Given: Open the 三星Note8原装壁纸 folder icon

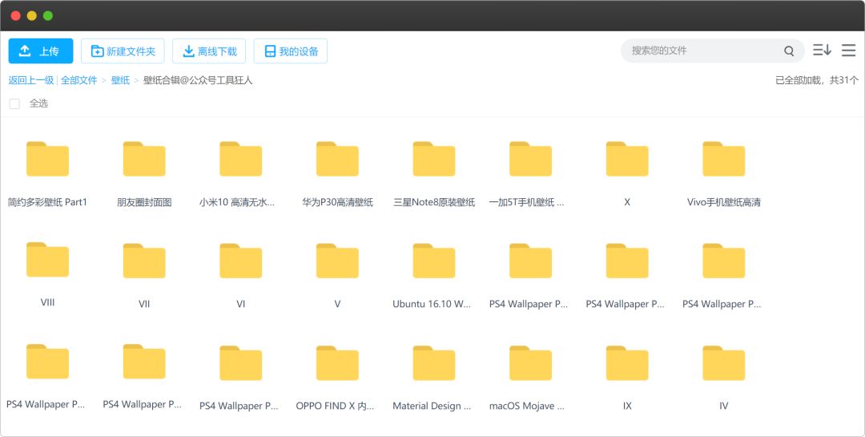Looking at the screenshot, I should tap(433, 159).
